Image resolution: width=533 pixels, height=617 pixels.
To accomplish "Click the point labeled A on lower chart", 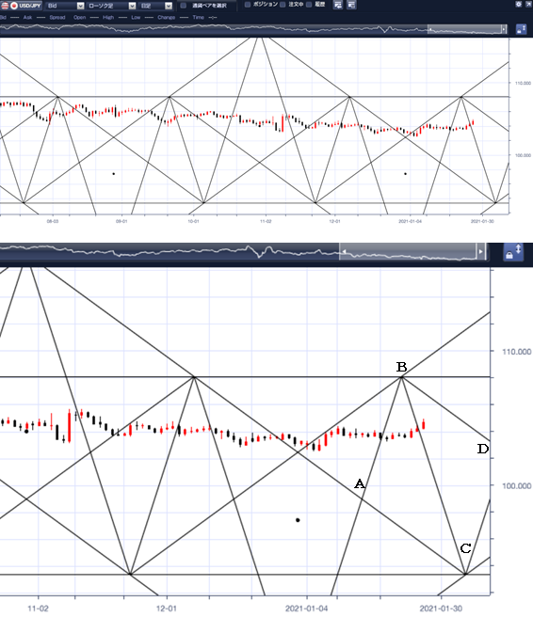I will pos(360,483).
